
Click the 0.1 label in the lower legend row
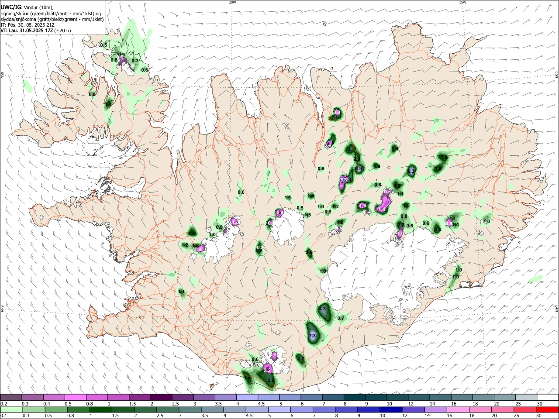(3, 416)
